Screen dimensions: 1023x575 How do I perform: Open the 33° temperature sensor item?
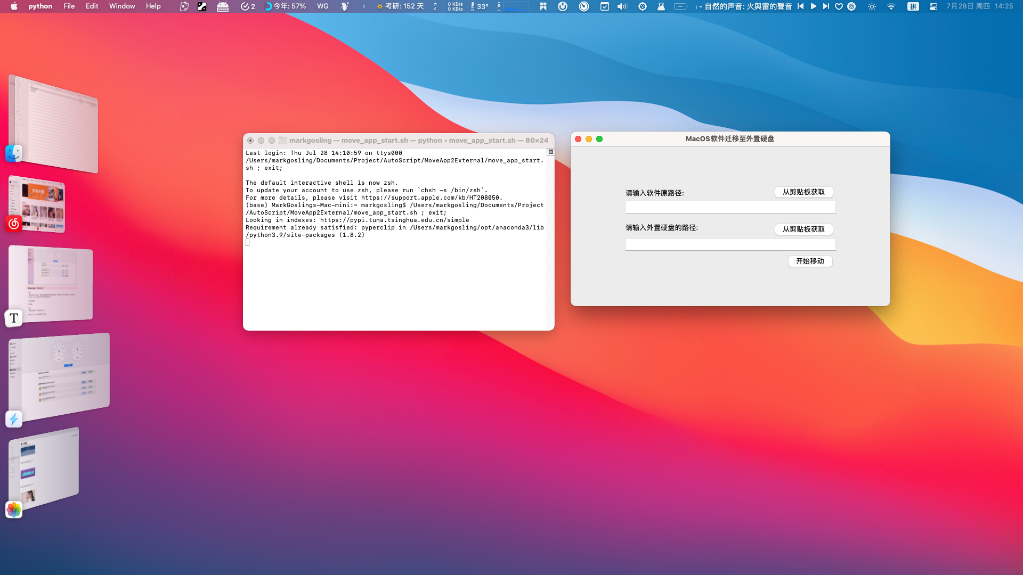pos(480,6)
